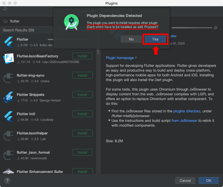Select the FlutterJsonHelper name text
This screenshot has height=187, width=223.
pyautogui.click(x=32, y=133)
